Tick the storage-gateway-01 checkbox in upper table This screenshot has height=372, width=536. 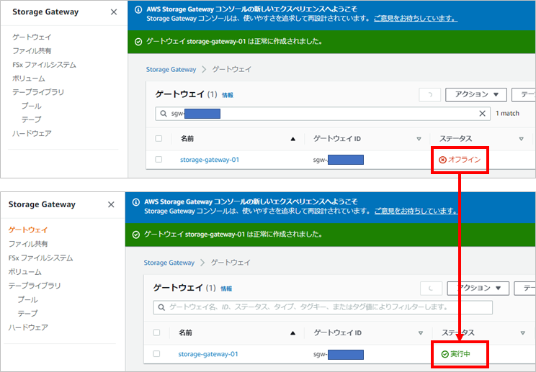(x=158, y=160)
